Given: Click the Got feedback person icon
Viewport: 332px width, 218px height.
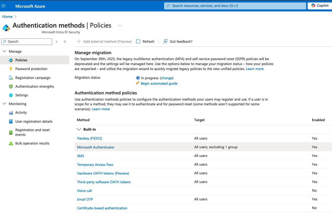Looking at the screenshot, I should (x=165, y=41).
